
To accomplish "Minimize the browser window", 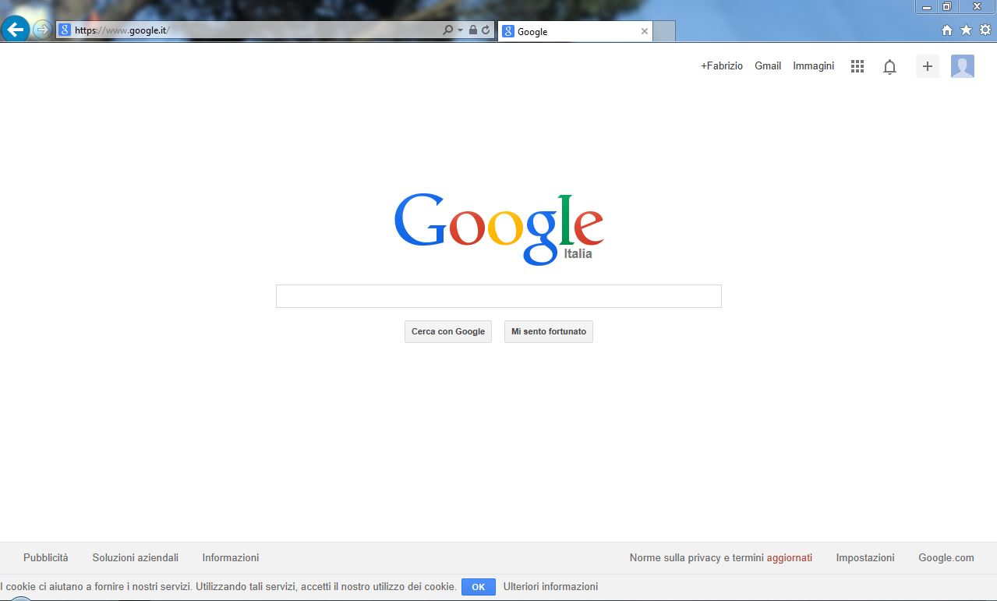I will pyautogui.click(x=927, y=7).
